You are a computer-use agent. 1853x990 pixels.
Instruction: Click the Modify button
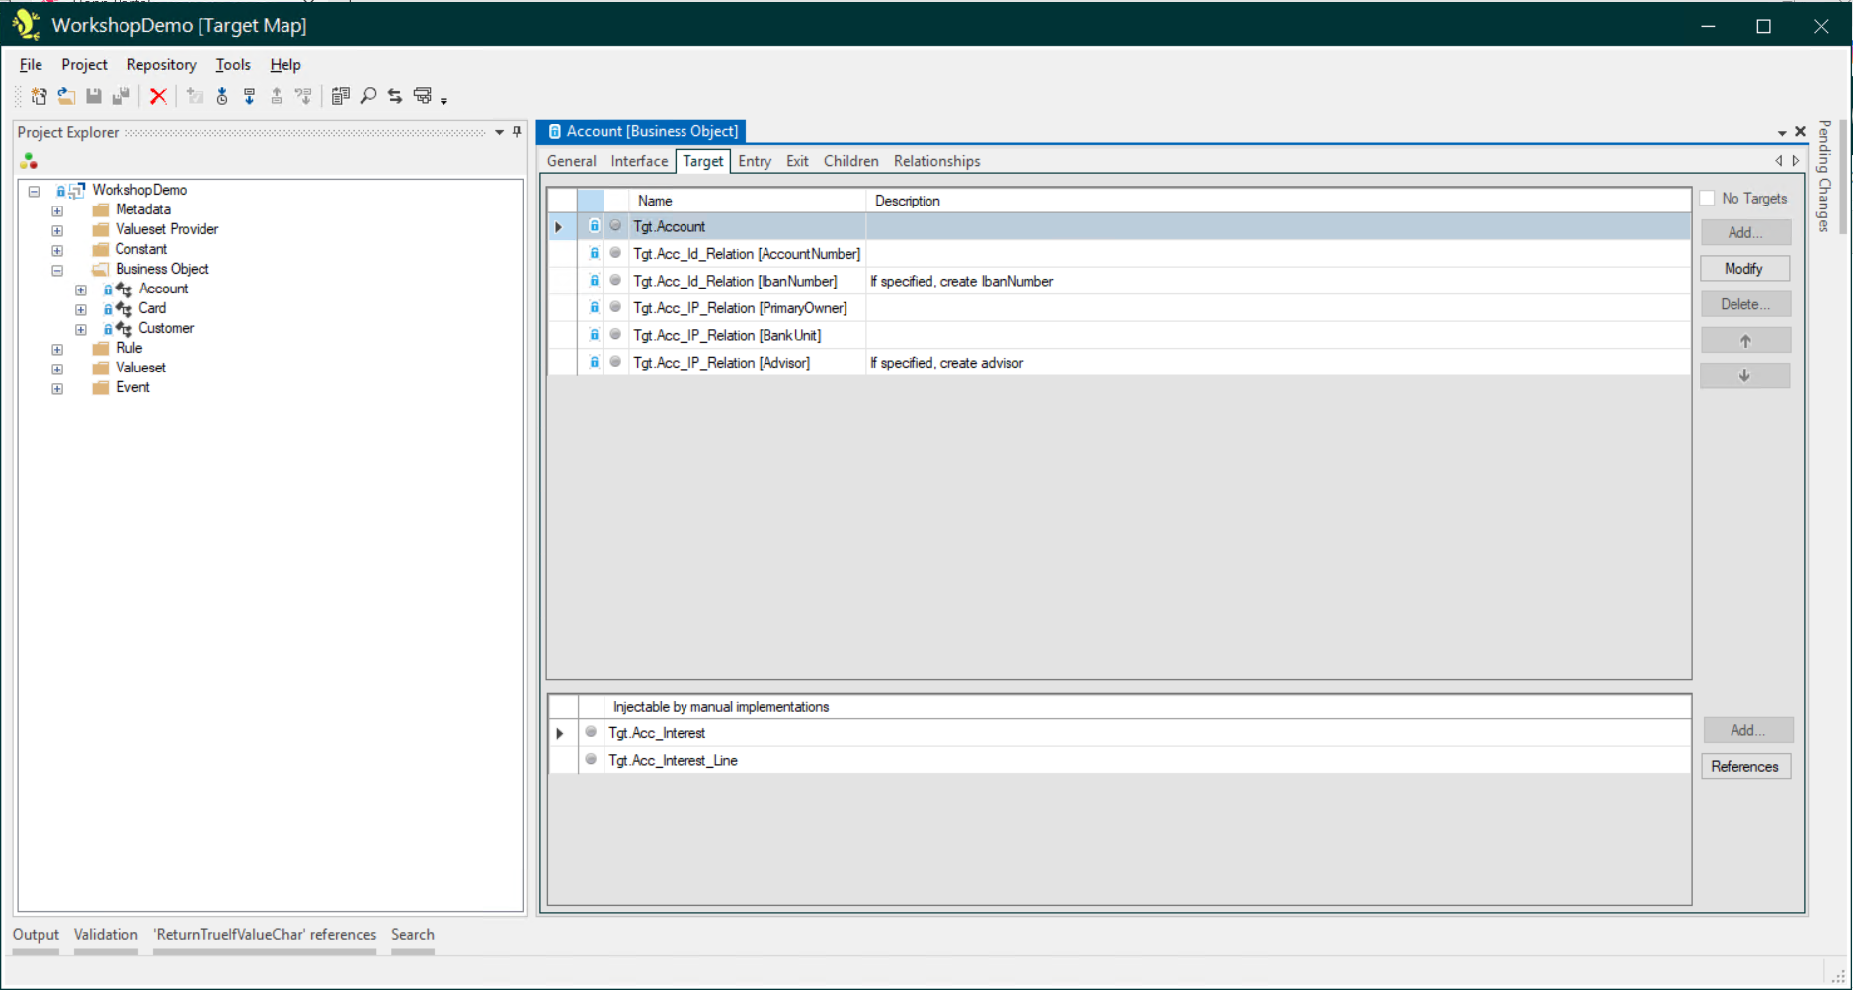tap(1744, 269)
